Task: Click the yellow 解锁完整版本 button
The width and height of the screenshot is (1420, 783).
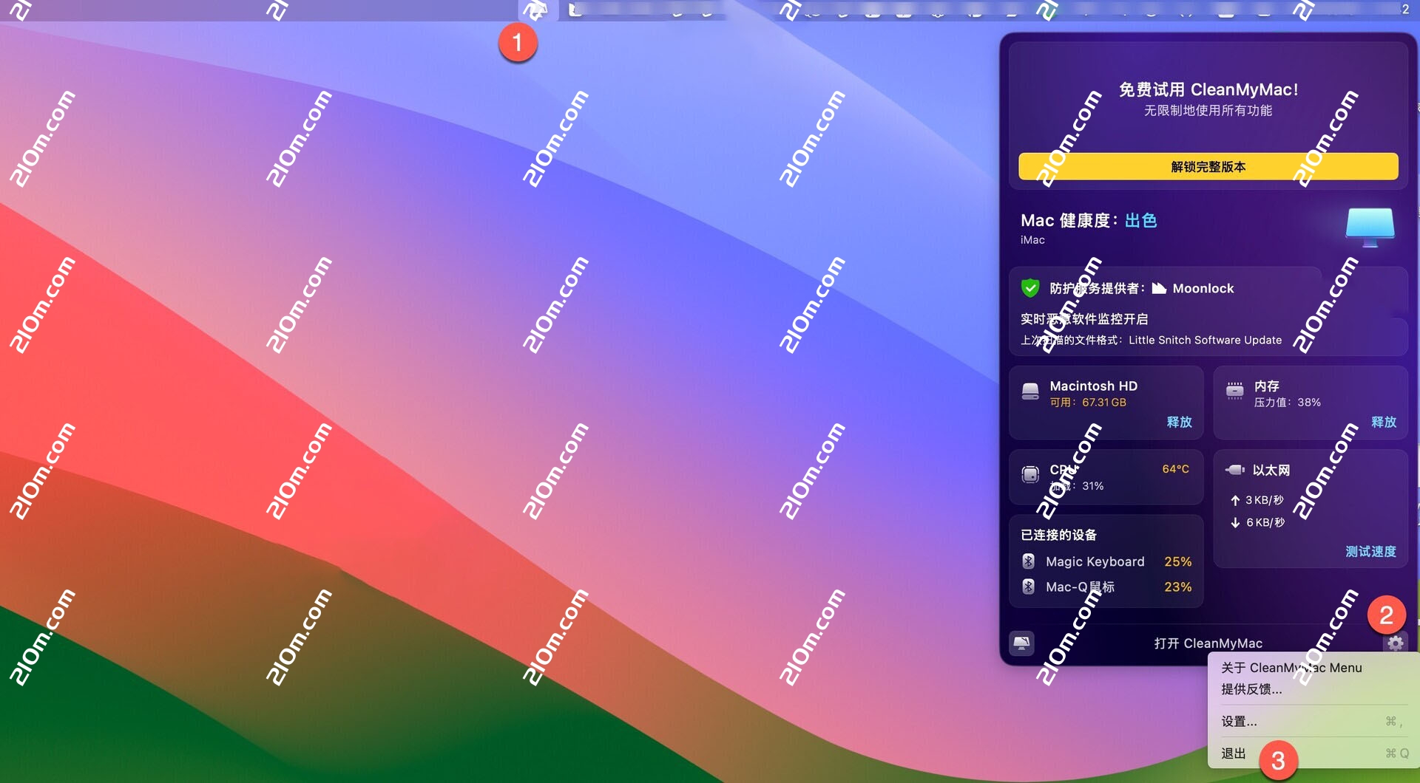Action: [1208, 167]
